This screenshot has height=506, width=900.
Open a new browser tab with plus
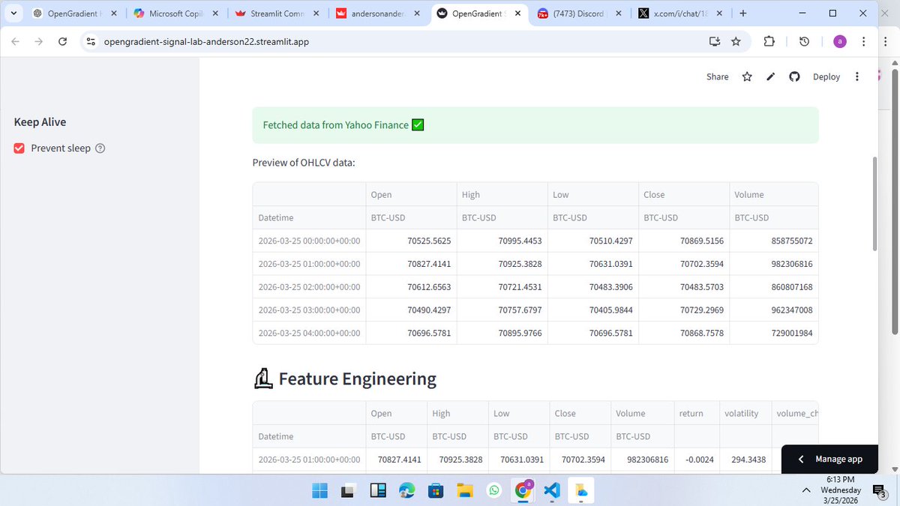742,13
